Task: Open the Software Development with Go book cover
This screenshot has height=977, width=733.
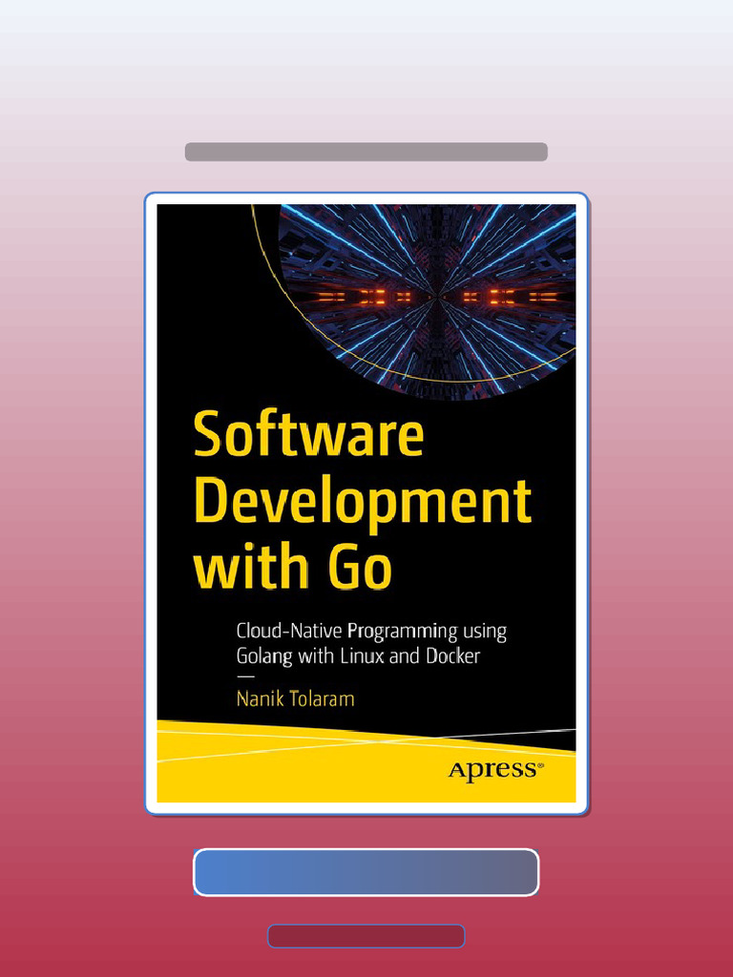Action: click(366, 504)
